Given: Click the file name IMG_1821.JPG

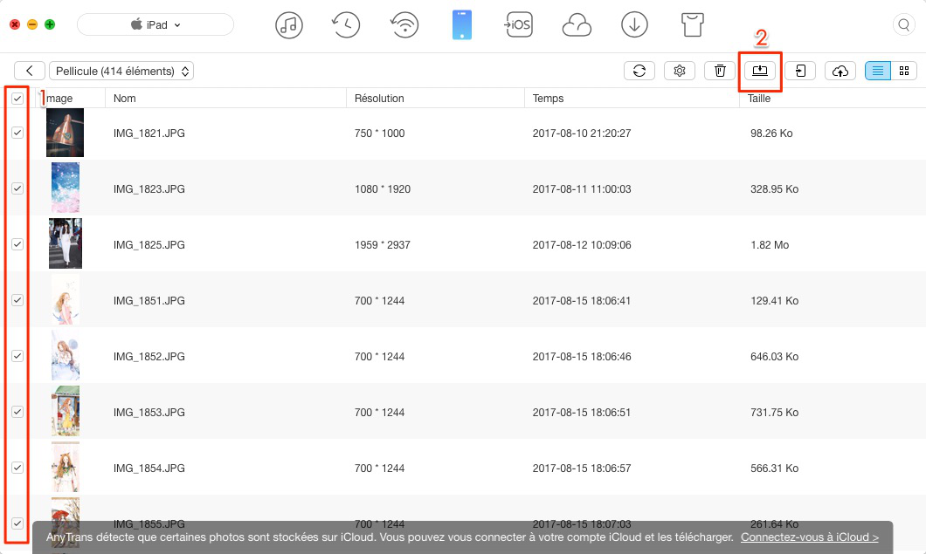Looking at the screenshot, I should coord(149,133).
